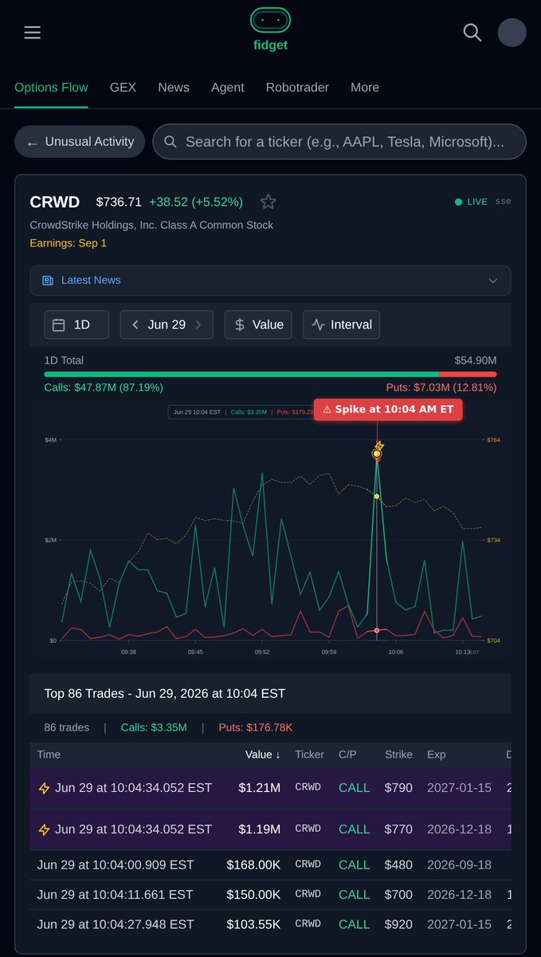541x957 pixels.
Task: Click the lightning bolt spike marker on chart
Action: click(x=378, y=448)
